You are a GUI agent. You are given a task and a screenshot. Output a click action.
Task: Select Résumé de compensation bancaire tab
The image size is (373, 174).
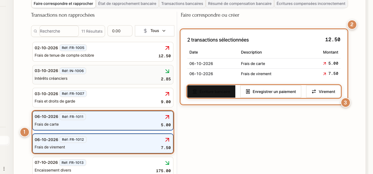click(x=240, y=4)
